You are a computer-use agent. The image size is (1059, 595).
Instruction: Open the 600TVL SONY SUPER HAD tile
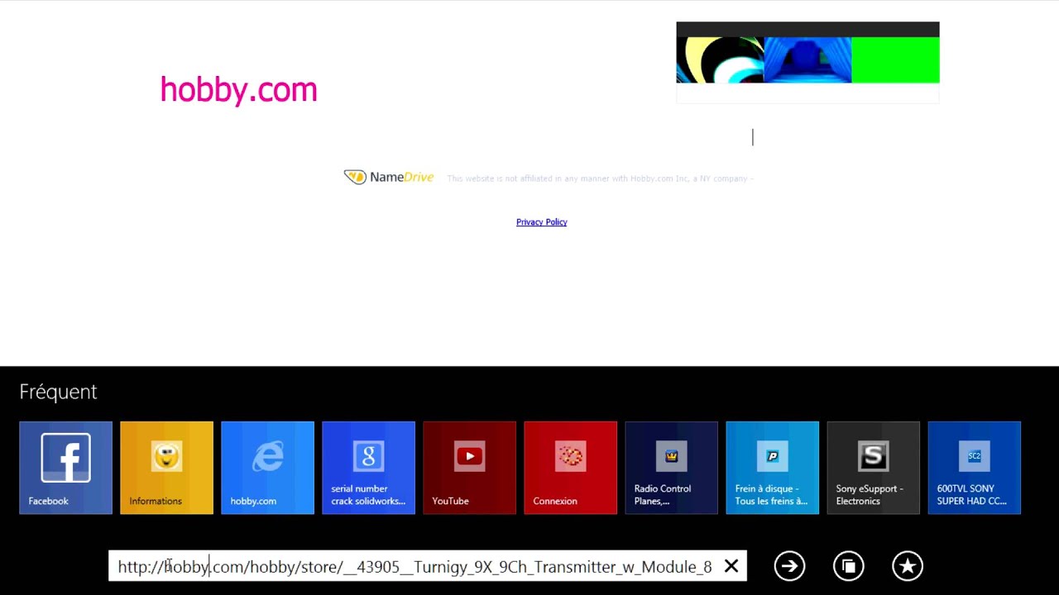coord(974,468)
